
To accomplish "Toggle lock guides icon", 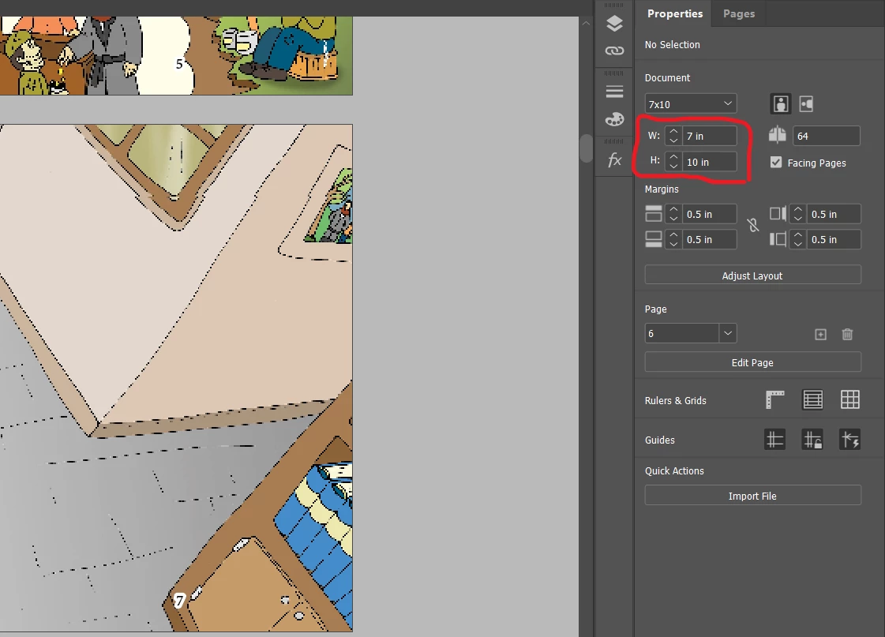I will 812,440.
